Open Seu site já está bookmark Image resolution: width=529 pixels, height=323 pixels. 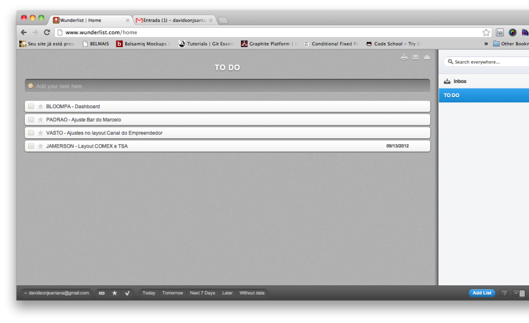pos(47,44)
